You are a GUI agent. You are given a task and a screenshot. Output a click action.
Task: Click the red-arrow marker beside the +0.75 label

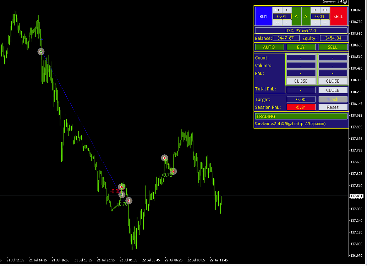173,171
